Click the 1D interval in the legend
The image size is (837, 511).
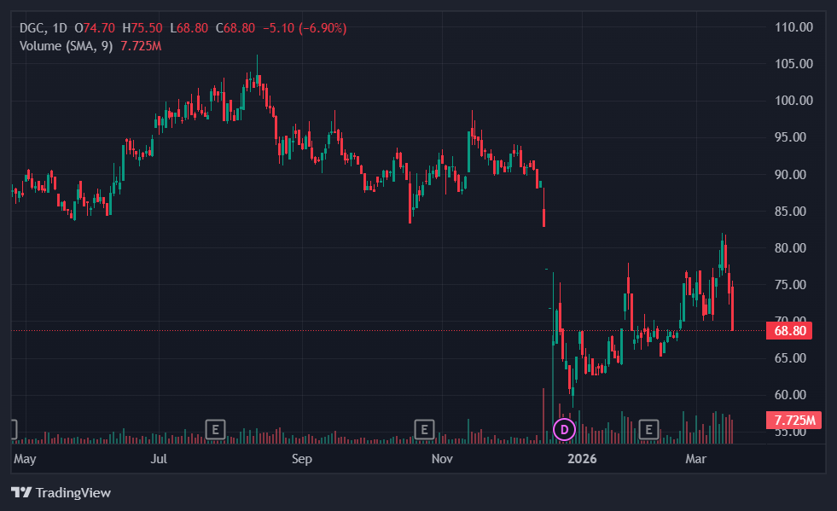pyautogui.click(x=59, y=28)
